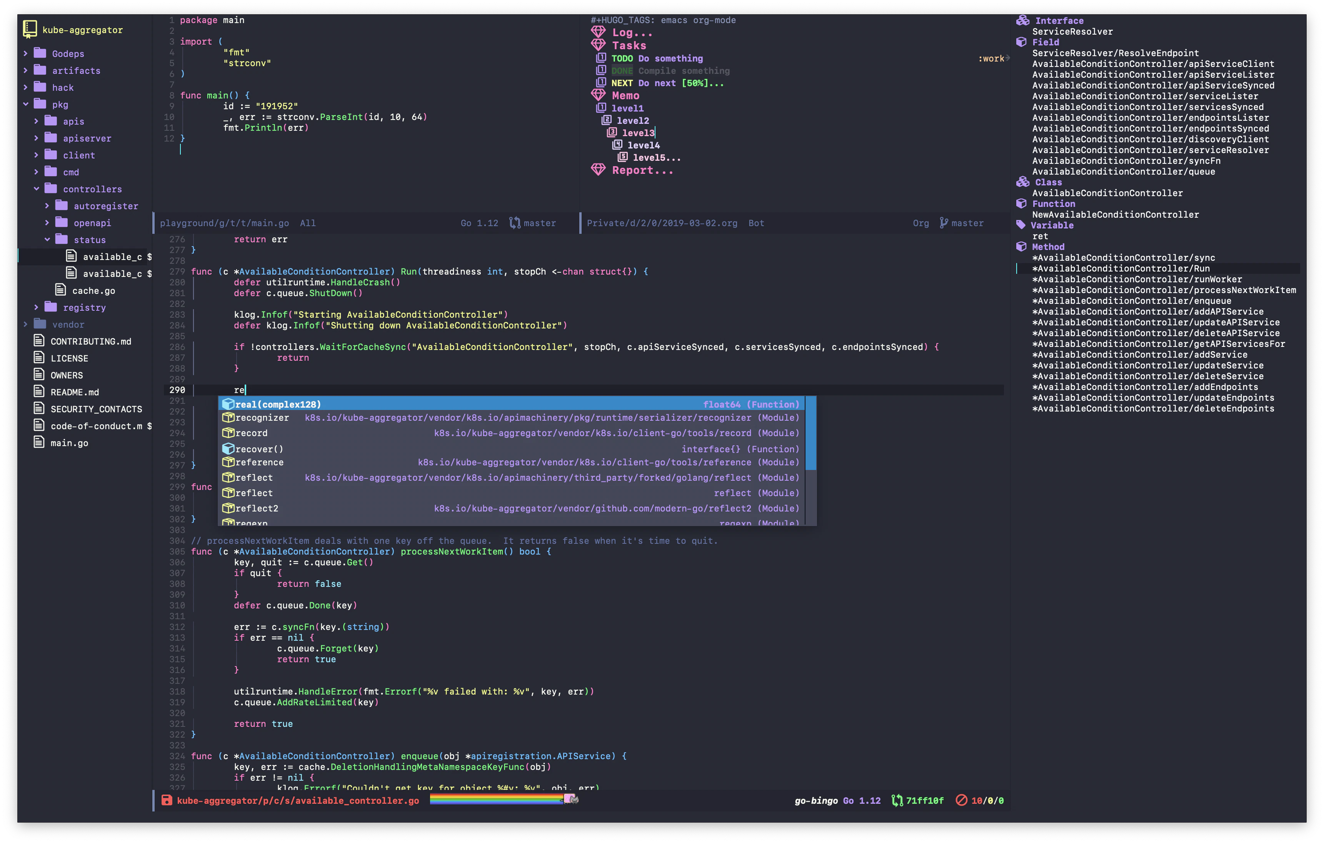Click the flycheck error icon beside 10/0/0
The image size is (1324, 843).
point(961,800)
